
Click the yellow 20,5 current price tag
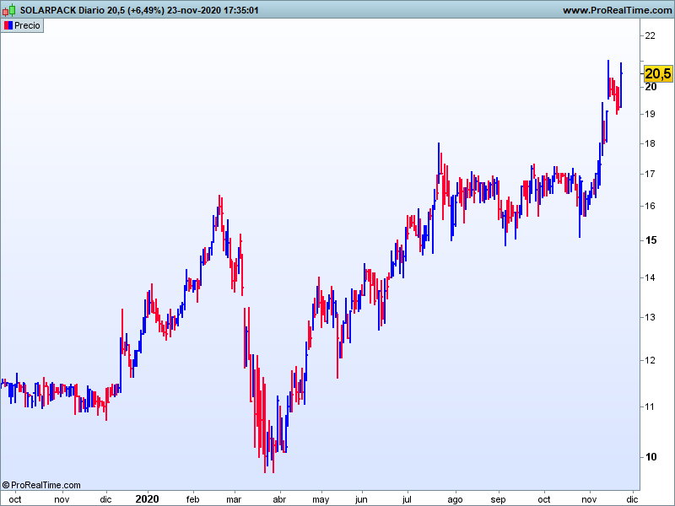[657, 74]
